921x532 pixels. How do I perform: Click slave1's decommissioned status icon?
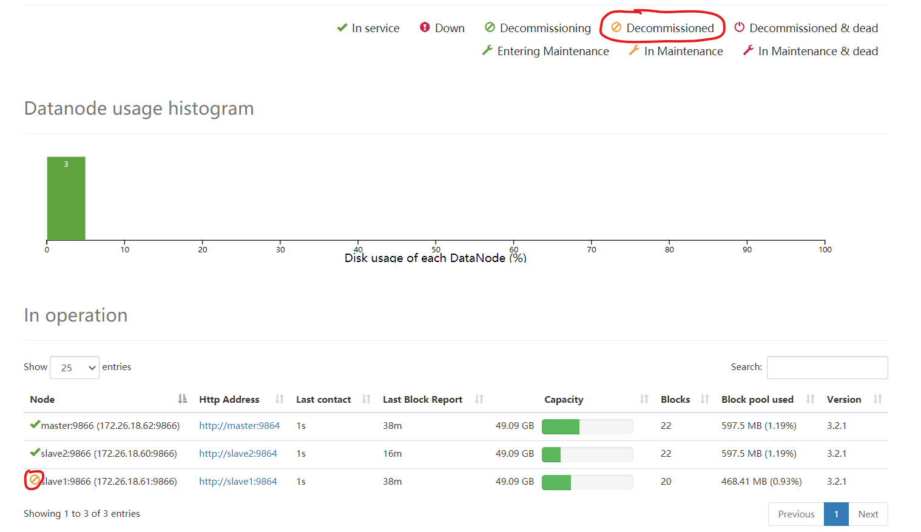(x=35, y=480)
